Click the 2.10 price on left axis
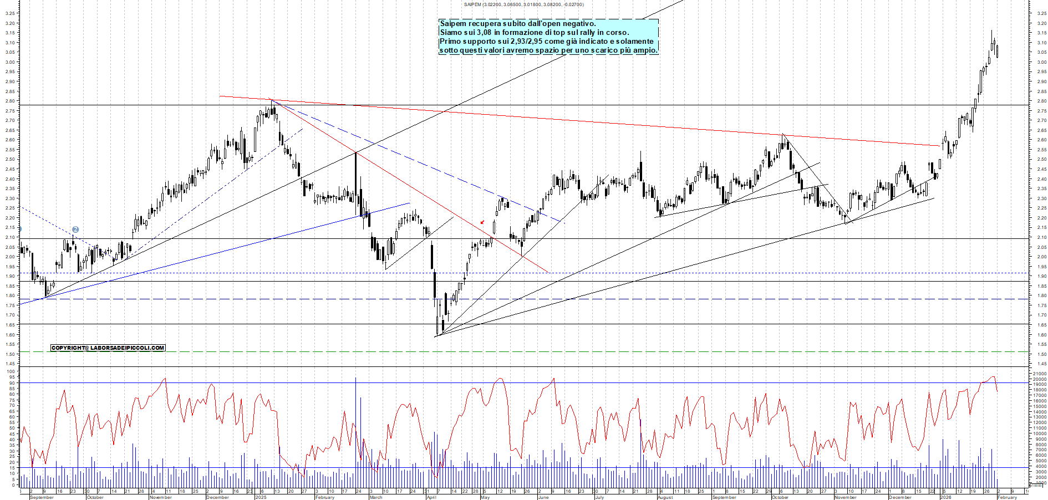The width and height of the screenshot is (1048, 500). [x=10, y=237]
